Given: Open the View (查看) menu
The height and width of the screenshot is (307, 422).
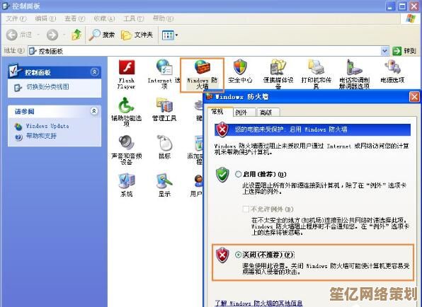Looking at the screenshot, I should click(75, 18).
